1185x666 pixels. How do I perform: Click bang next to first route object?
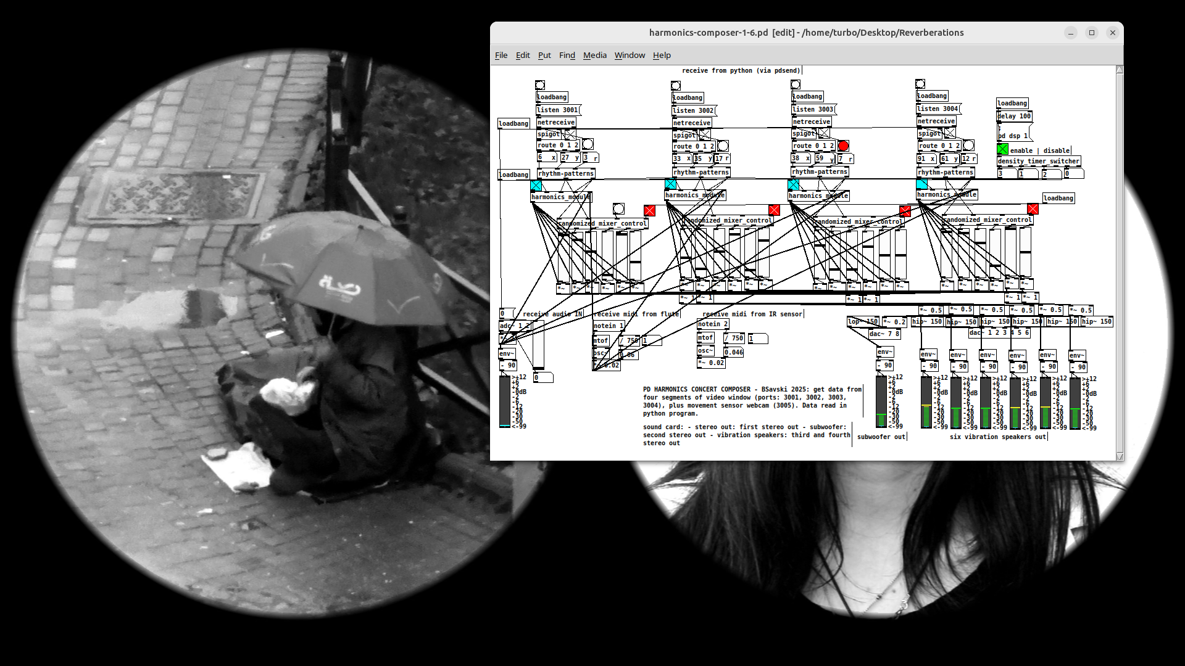[x=588, y=144]
